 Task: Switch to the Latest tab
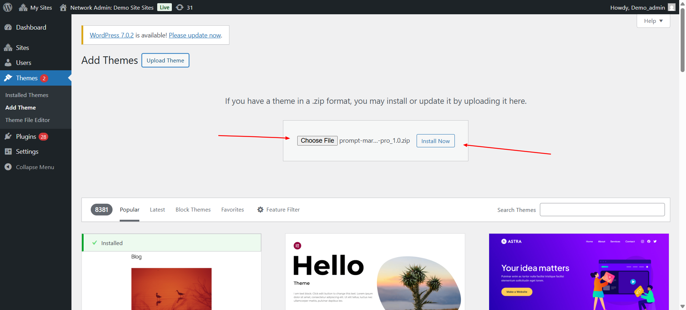[157, 210]
